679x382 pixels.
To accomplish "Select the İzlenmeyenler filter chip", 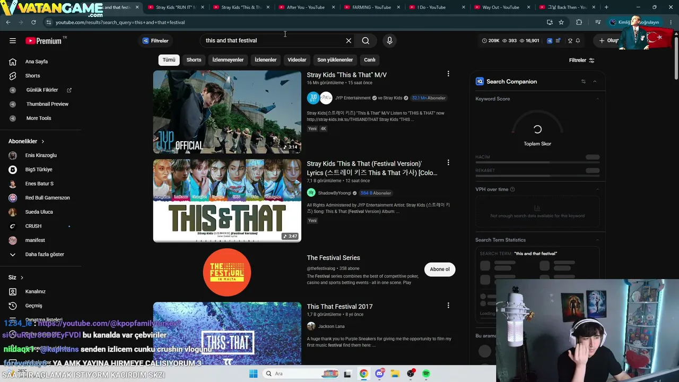I will [x=228, y=60].
